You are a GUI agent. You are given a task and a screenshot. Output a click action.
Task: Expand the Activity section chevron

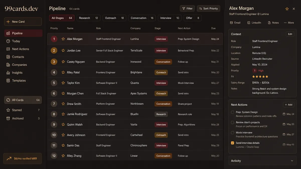click(292, 161)
